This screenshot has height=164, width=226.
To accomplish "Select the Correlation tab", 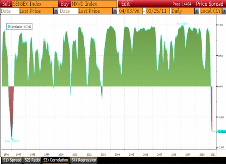I will pyautogui.click(x=55, y=160).
